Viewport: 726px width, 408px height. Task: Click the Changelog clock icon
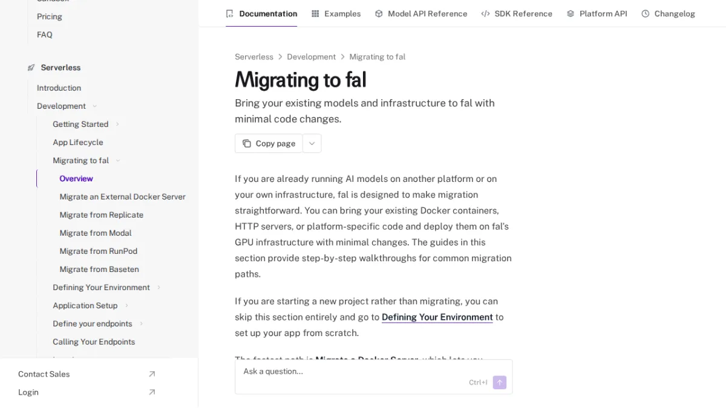[x=646, y=13]
